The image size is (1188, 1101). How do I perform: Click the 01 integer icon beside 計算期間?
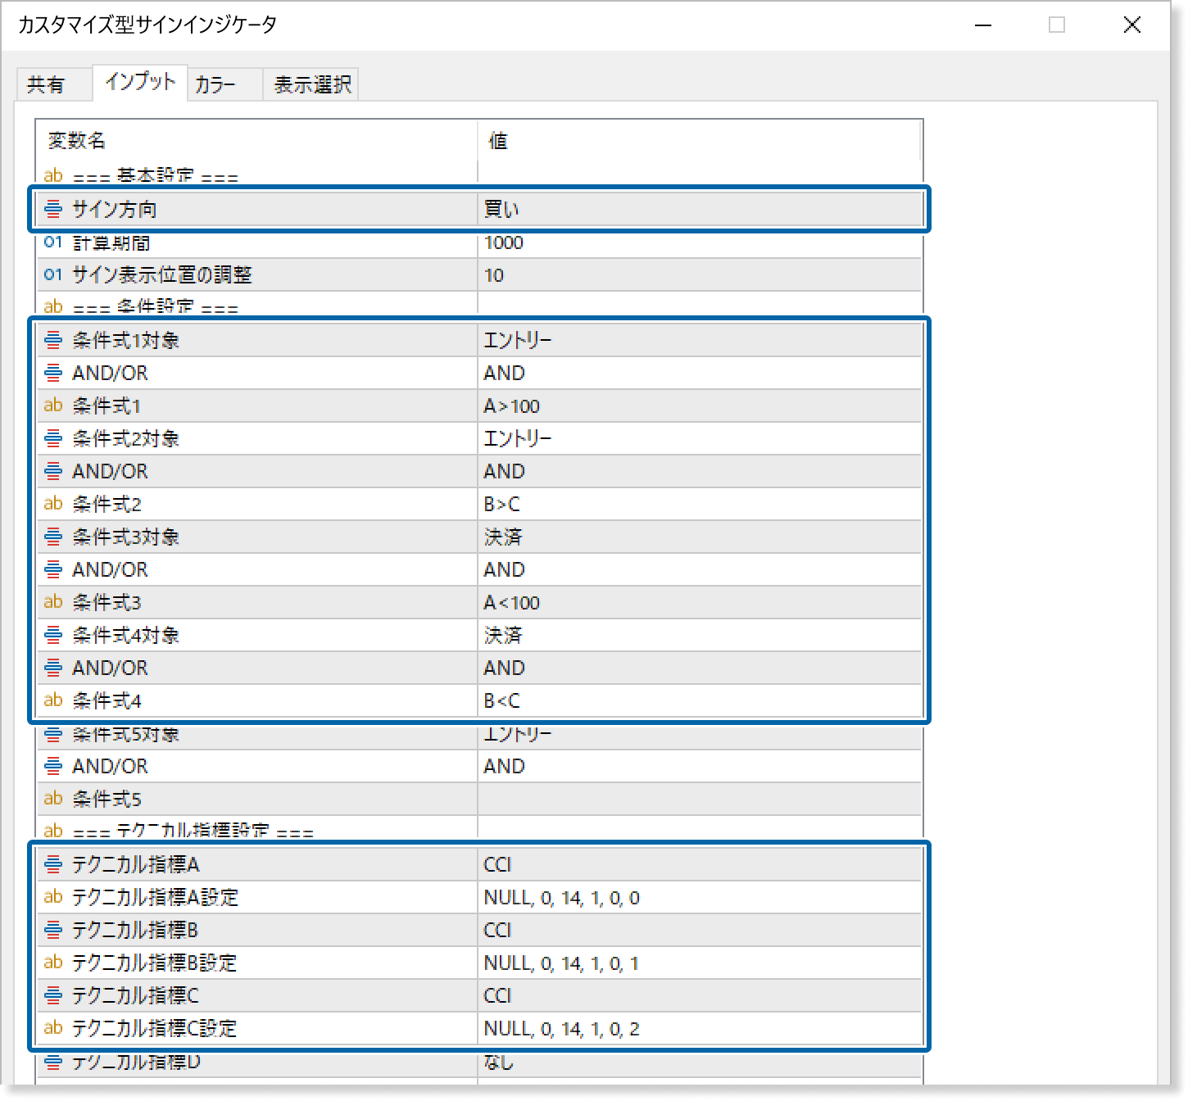52,242
